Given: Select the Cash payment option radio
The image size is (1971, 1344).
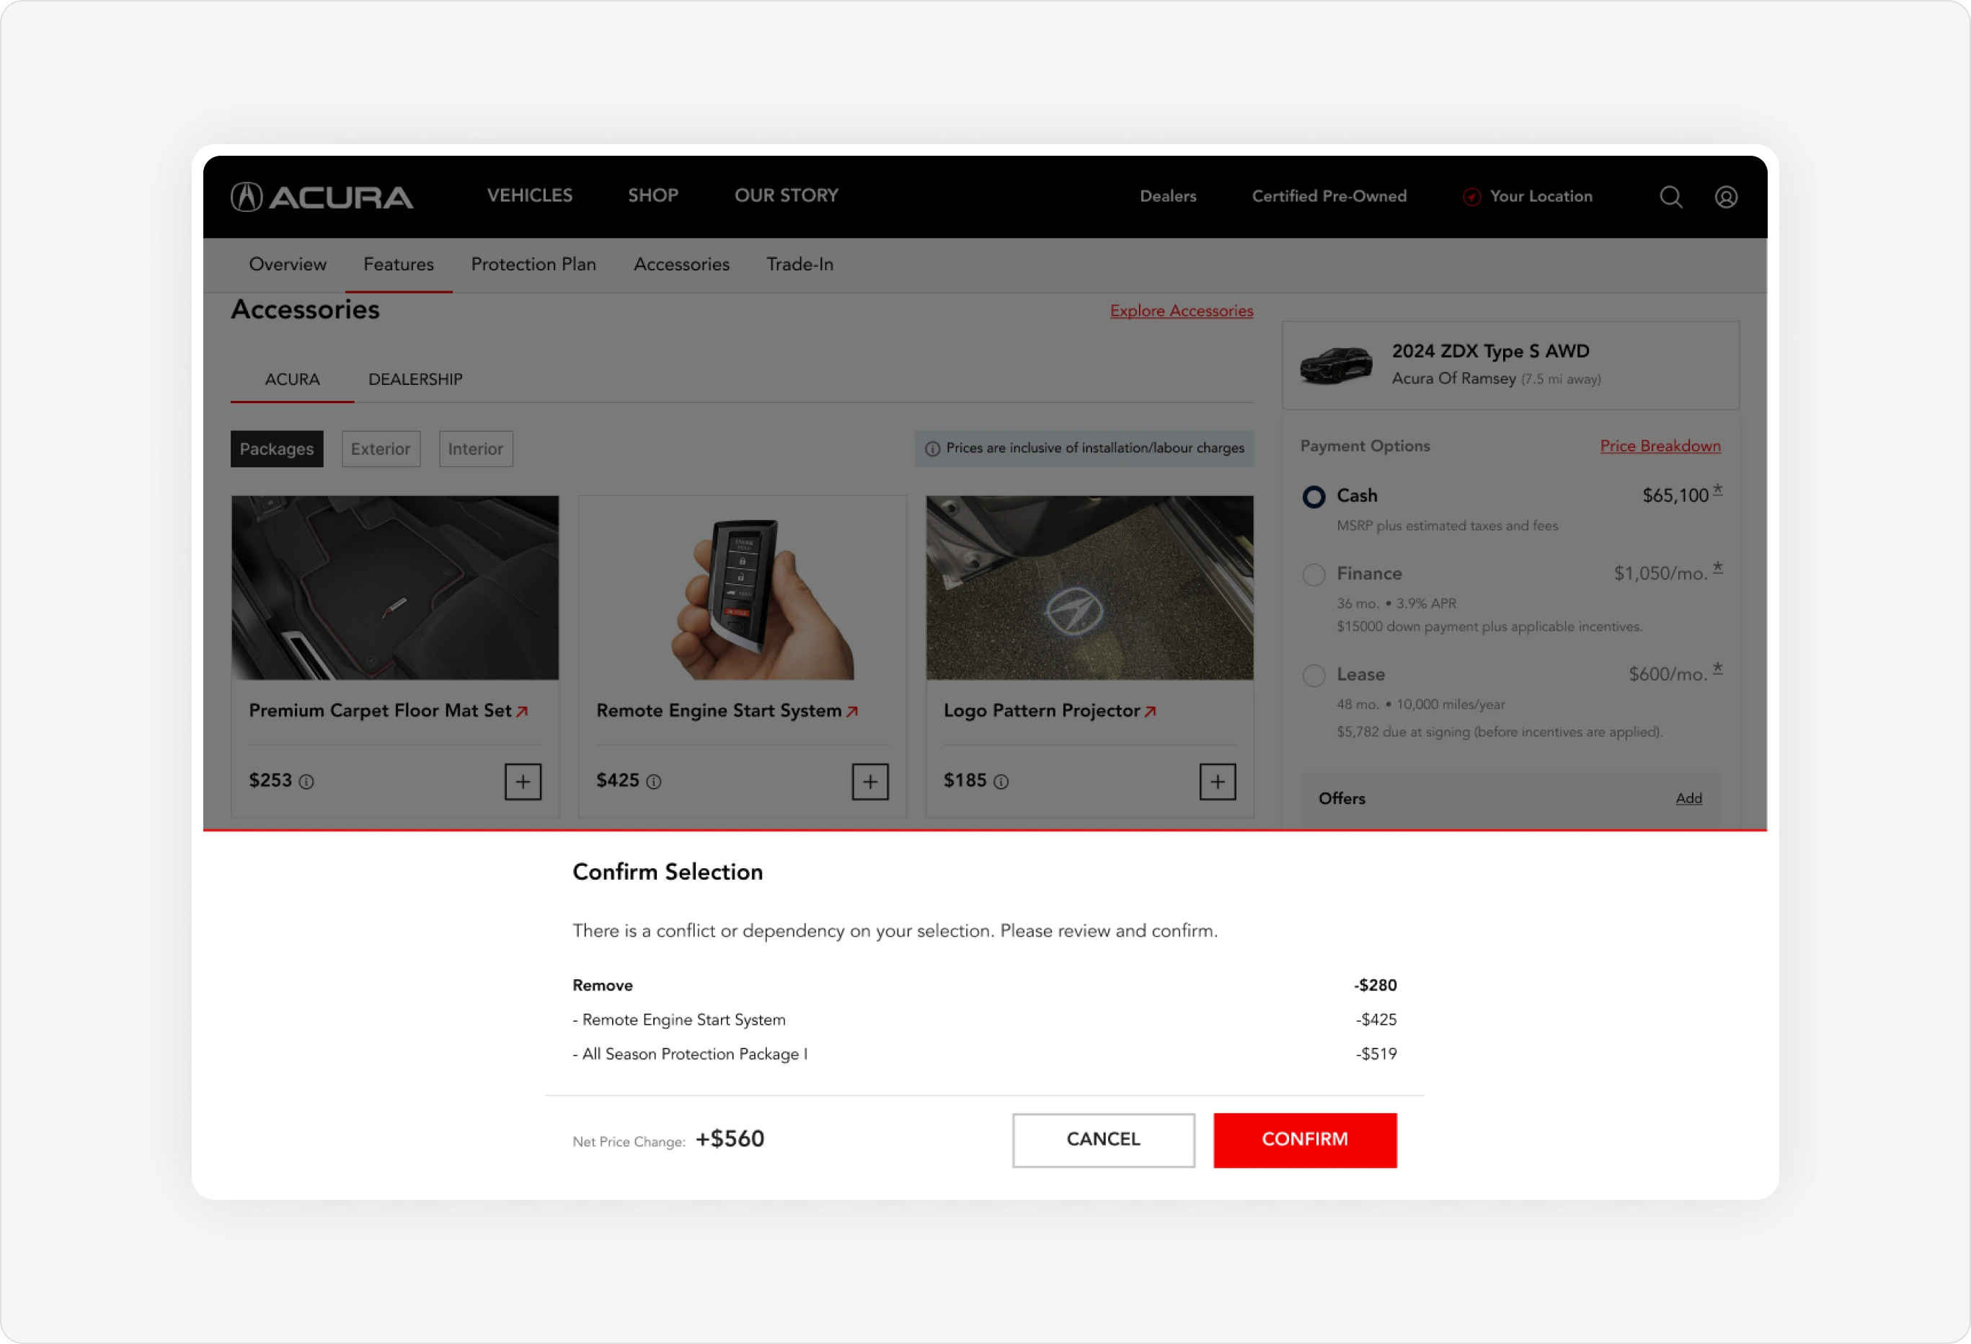Looking at the screenshot, I should coord(1314,498).
